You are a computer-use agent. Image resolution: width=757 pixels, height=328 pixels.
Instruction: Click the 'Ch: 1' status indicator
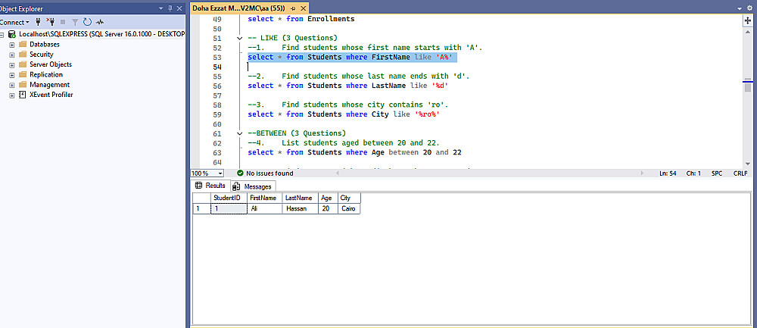(x=693, y=173)
